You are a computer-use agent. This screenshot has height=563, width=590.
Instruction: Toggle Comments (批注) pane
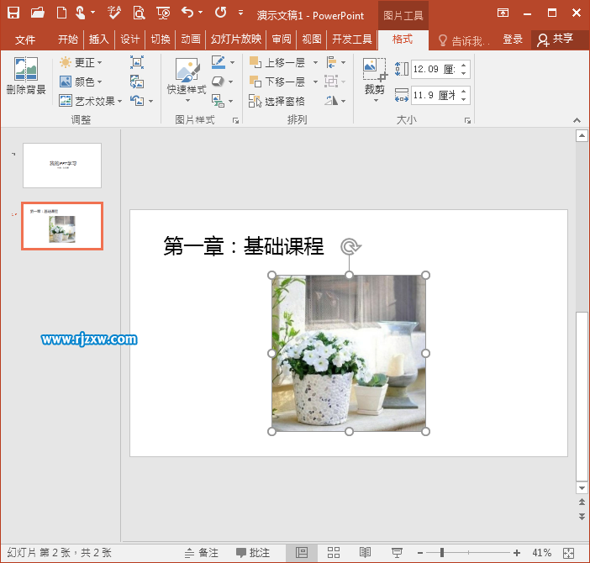tap(253, 552)
